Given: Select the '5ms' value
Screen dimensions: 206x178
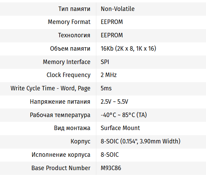Looking at the screenshot, I should pos(106,88).
